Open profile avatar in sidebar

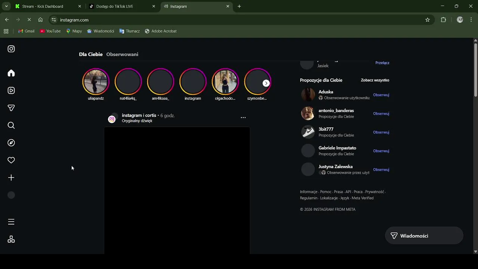(x=11, y=195)
